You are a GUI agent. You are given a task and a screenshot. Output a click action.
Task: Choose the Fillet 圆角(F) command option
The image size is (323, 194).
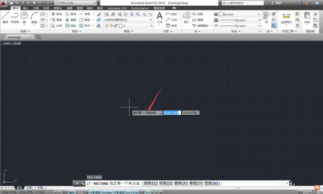[x=181, y=183]
